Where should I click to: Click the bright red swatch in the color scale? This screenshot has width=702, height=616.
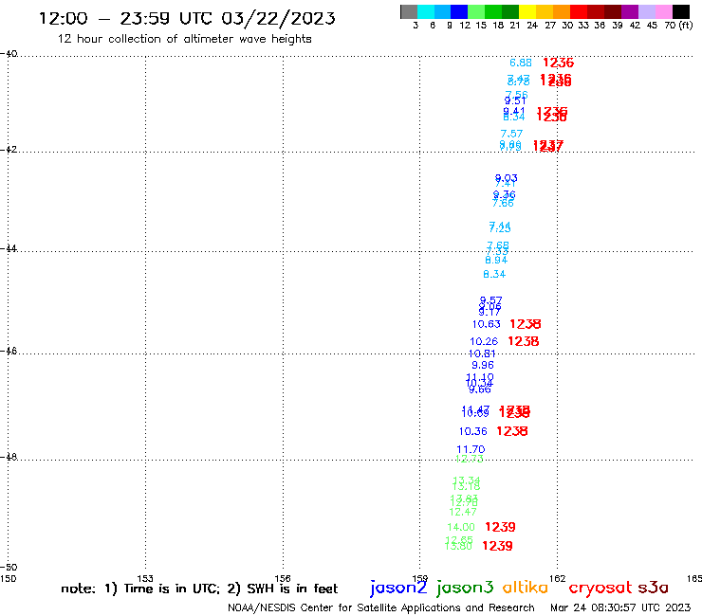pos(579,11)
